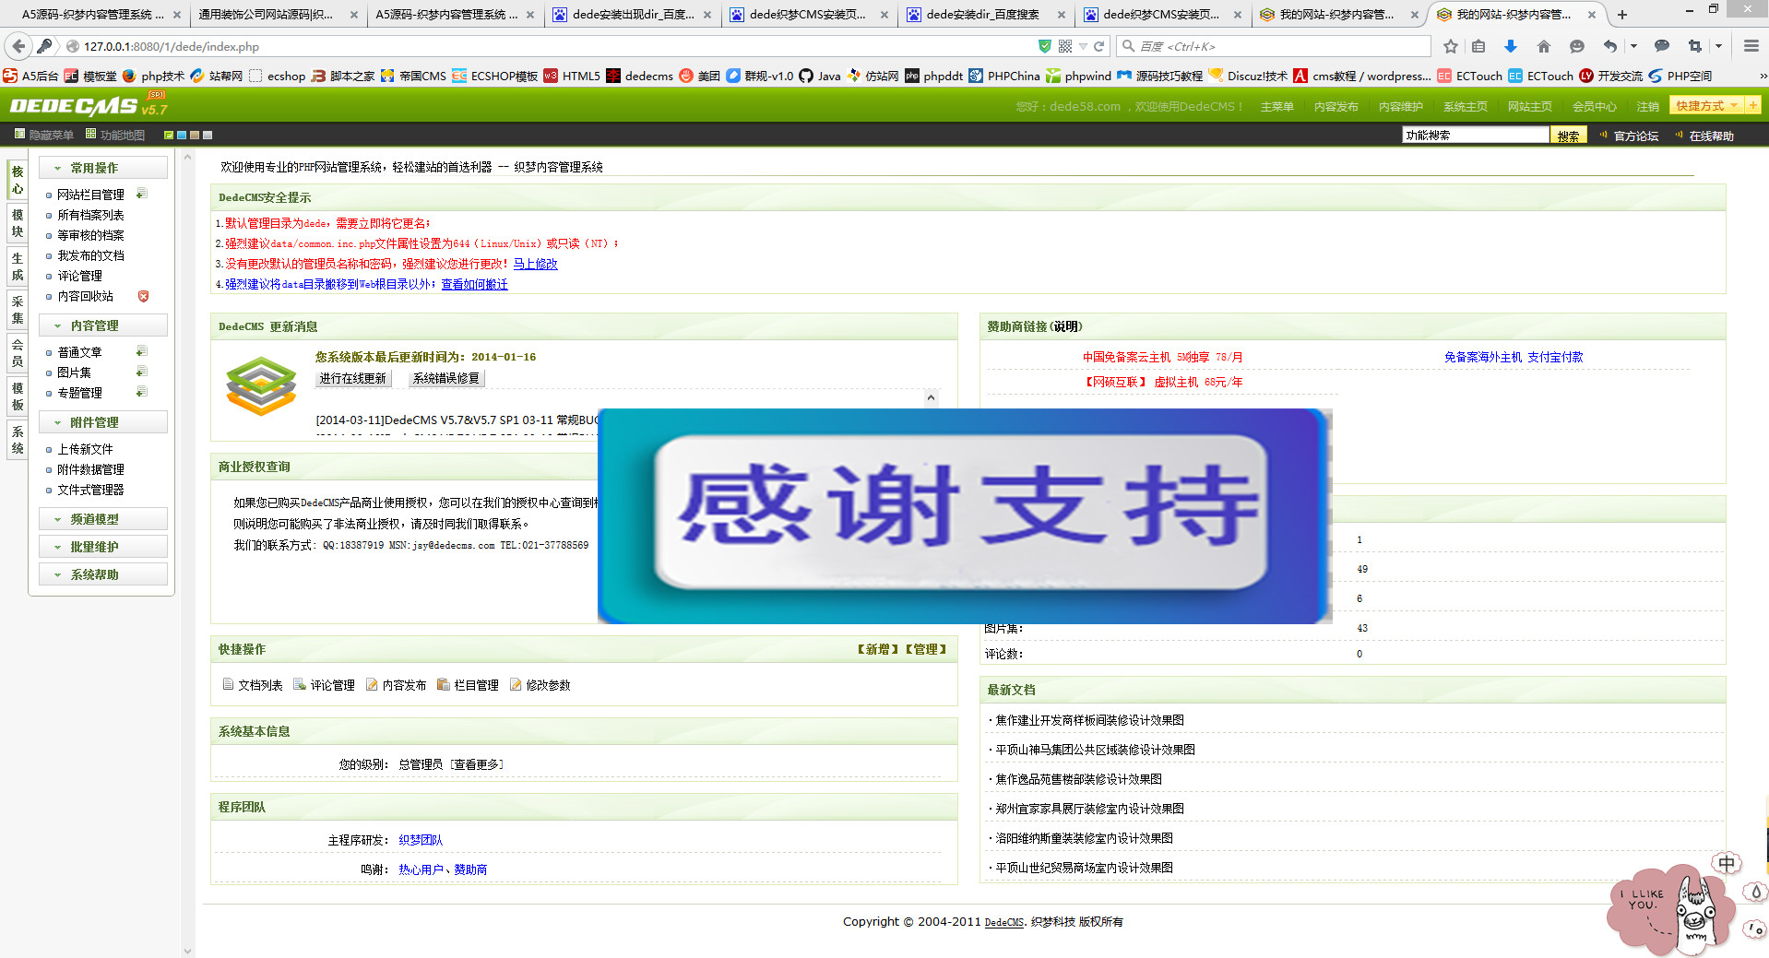
Task: Open the 在线帮助 link
Action: tap(1712, 136)
